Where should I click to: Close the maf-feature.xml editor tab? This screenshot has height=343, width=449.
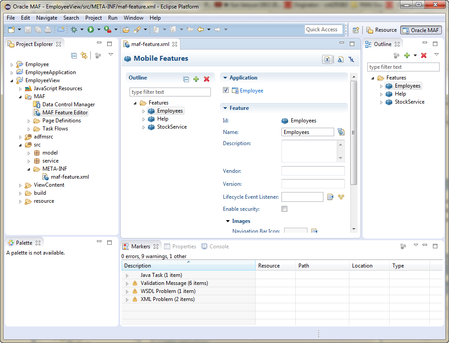(x=175, y=44)
